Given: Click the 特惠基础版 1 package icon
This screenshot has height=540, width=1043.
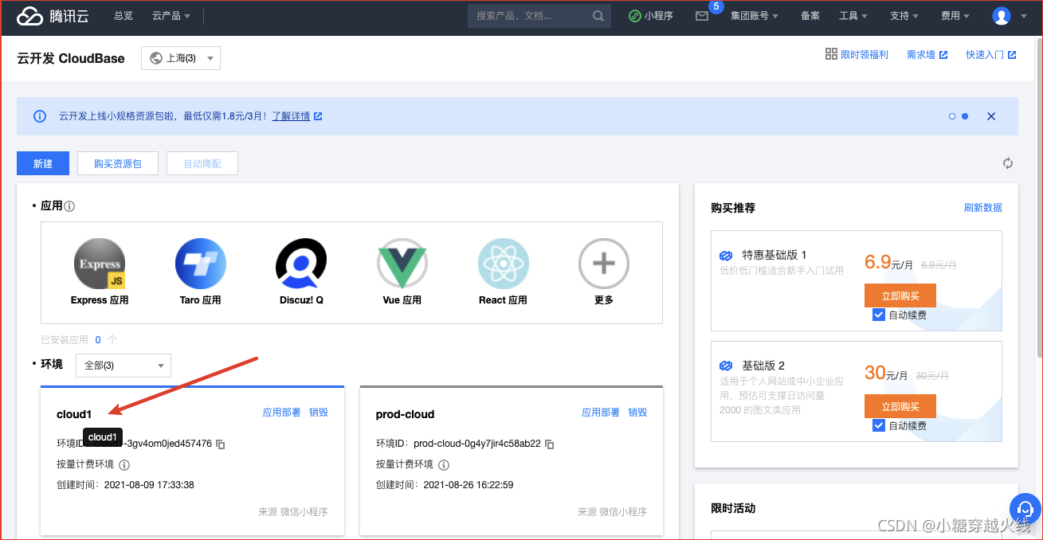Looking at the screenshot, I should pyautogui.click(x=726, y=256).
